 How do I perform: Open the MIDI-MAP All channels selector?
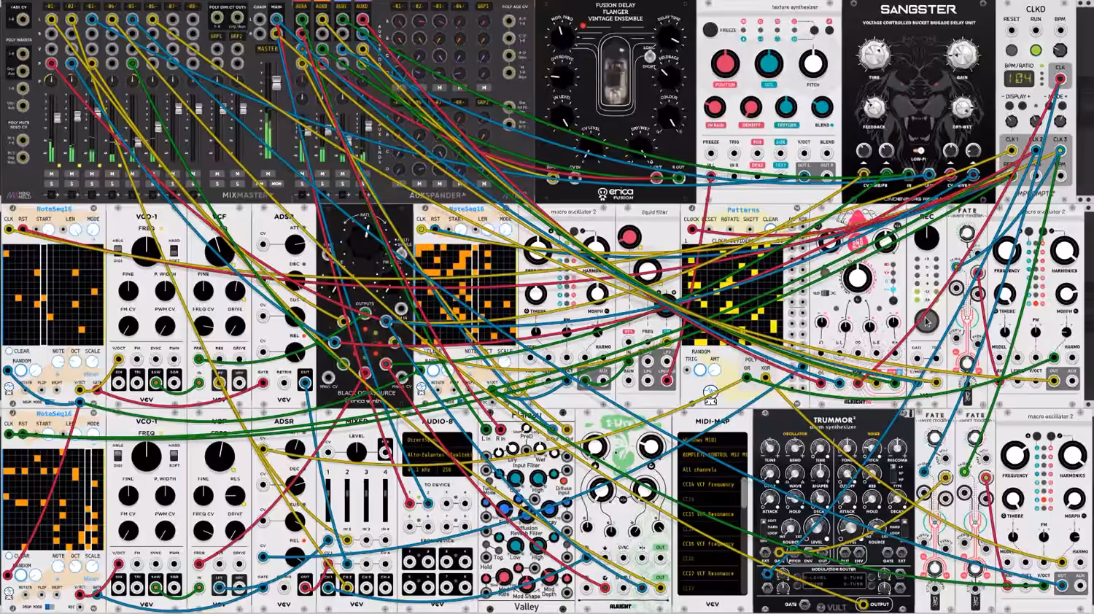(x=712, y=470)
